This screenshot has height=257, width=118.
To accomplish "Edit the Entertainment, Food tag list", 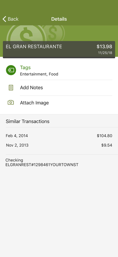I will tap(39, 74).
